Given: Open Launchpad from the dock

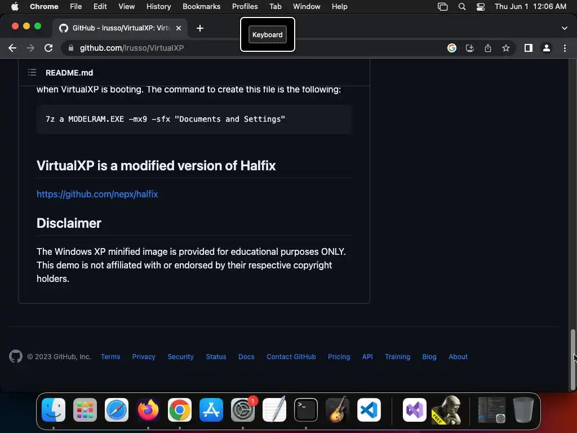Looking at the screenshot, I should pyautogui.click(x=85, y=410).
